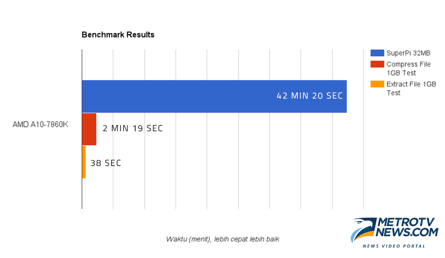Click the blue SuperPi 32MB legend swatch
Viewport: 445px width, 258px height.
pos(377,53)
